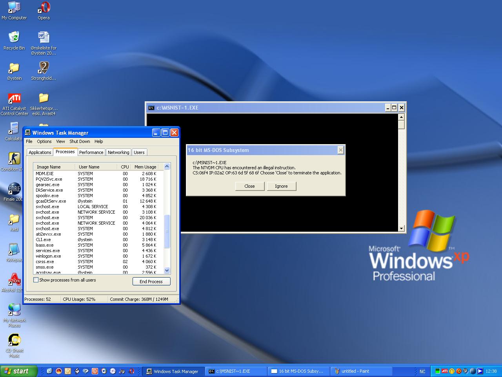
Task: Click the CD disc icon in Quick Launch
Action: coord(113,371)
